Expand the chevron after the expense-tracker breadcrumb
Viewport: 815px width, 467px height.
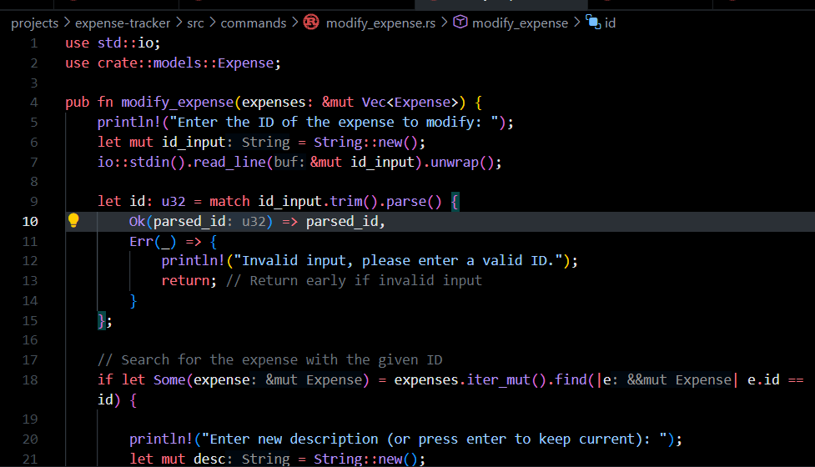click(179, 23)
